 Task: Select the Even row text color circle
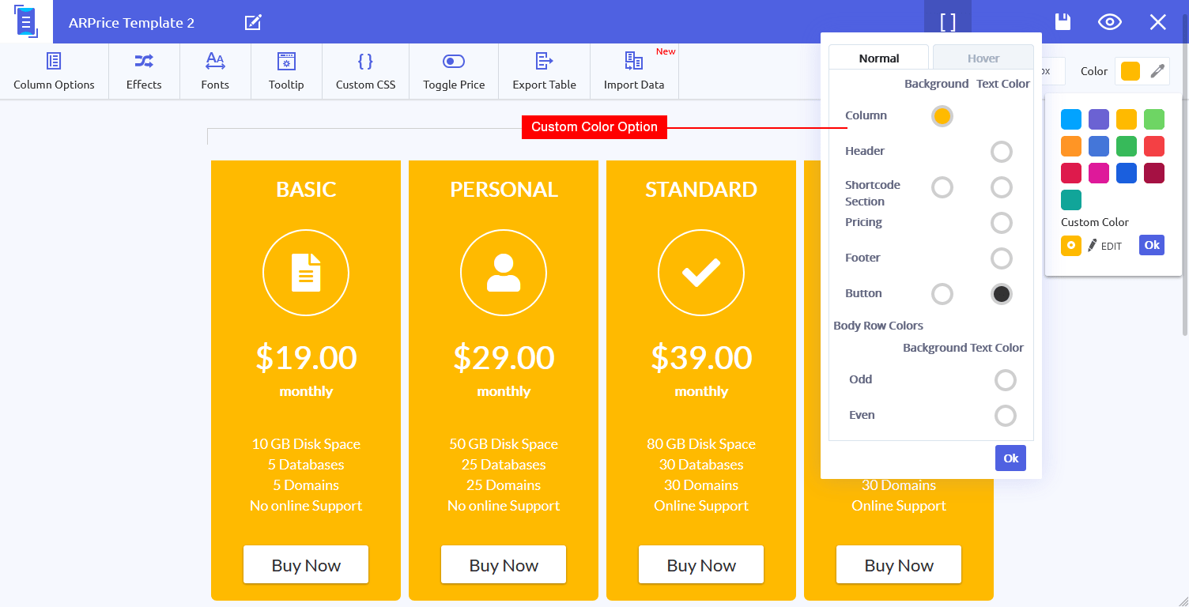coord(1005,416)
